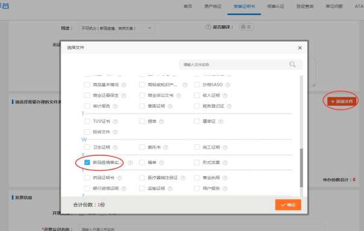Switch to the ATA navigation tab
Image resolution: width=364 pixels, height=231 pixels.
(x=359, y=6)
